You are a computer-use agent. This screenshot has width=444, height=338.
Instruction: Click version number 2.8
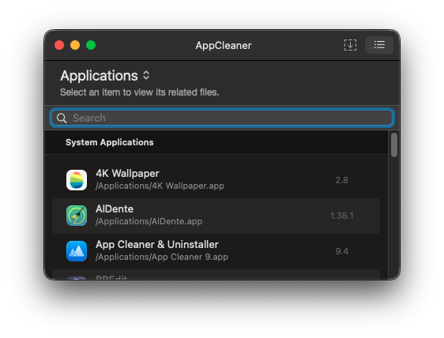(x=342, y=180)
